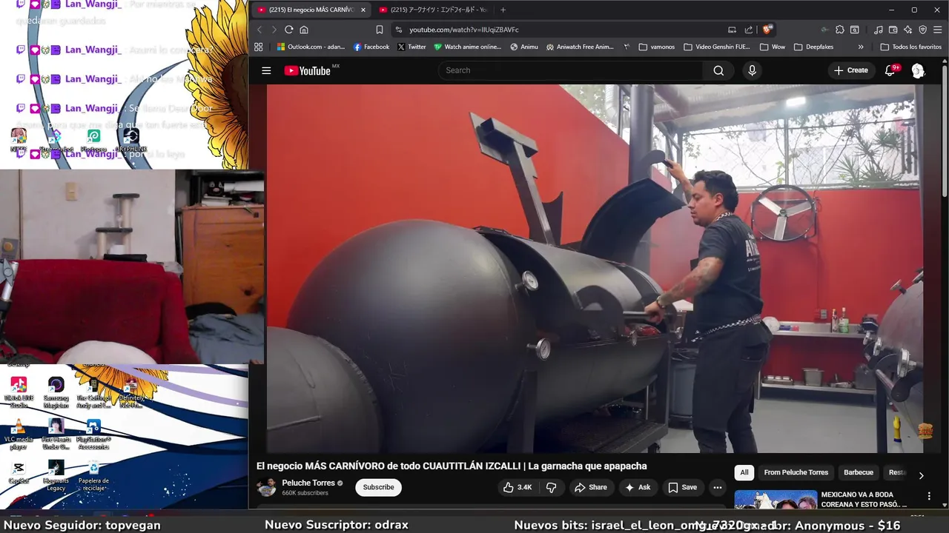Viewport: 949px width, 533px height.
Task: Share the page via address bar icon
Action: (748, 30)
